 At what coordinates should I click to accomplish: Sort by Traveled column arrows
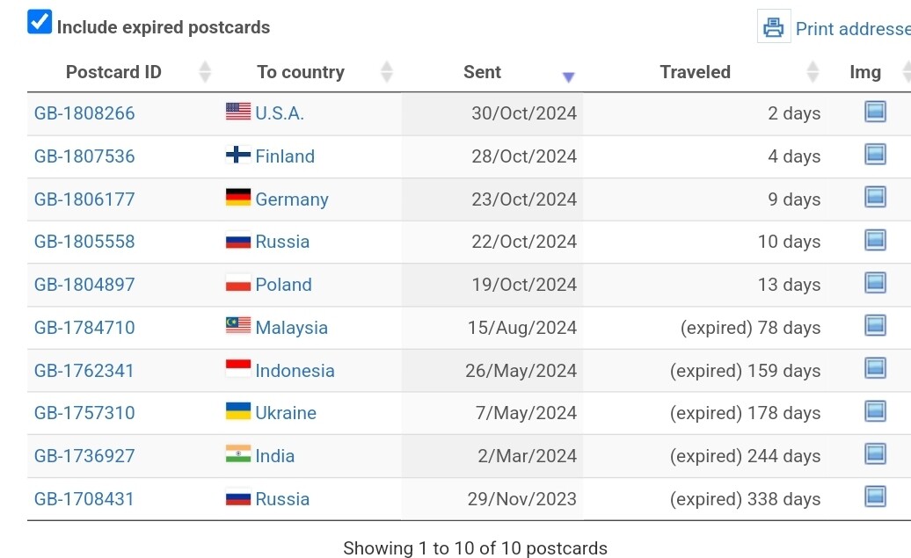[813, 72]
